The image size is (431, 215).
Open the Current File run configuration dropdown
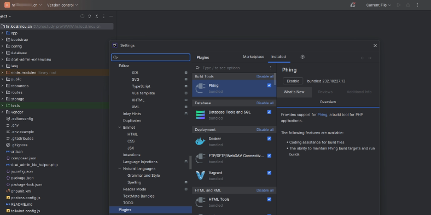378,5
